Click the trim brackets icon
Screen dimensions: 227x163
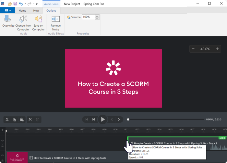38,119
